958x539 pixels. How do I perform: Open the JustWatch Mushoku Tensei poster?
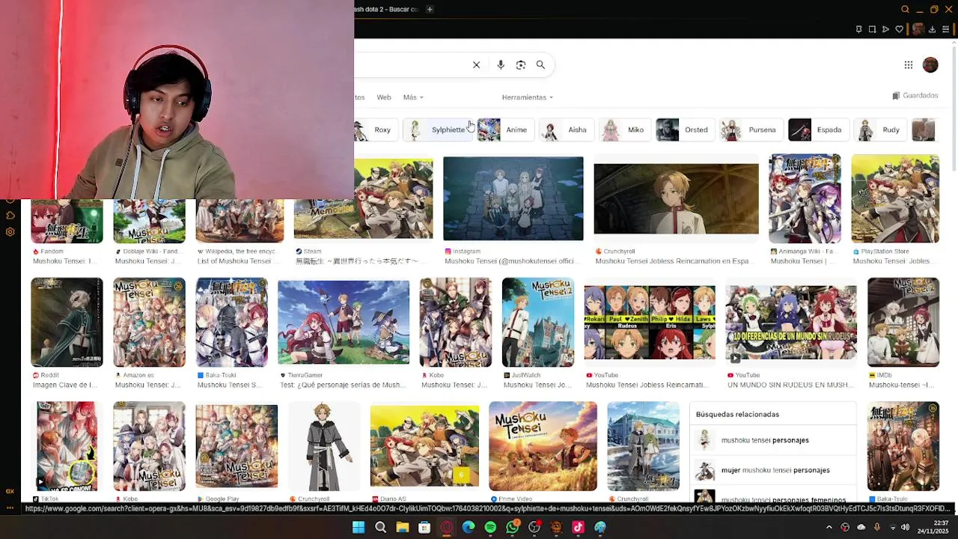tap(538, 322)
